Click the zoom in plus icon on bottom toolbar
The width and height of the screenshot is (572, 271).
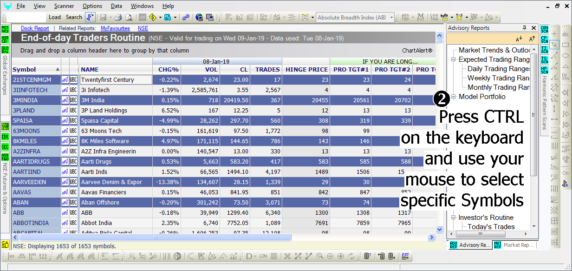point(341,256)
